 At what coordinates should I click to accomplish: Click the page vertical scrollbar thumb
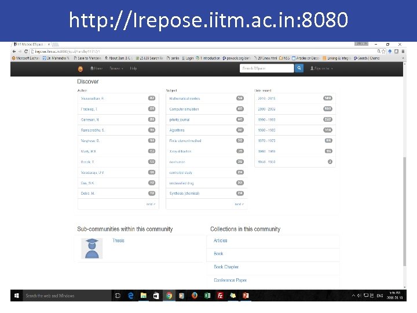[x=405, y=212]
